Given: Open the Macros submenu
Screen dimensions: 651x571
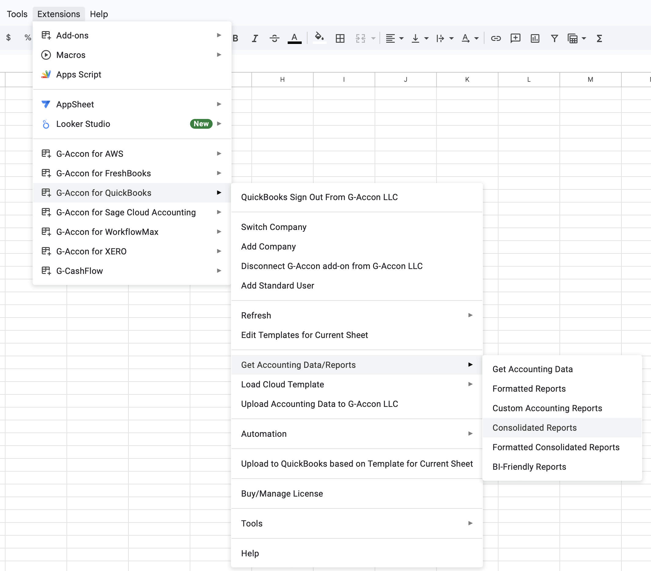Looking at the screenshot, I should tap(132, 55).
